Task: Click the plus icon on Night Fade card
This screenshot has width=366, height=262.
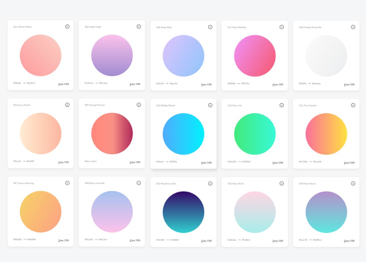Action: (x=139, y=27)
